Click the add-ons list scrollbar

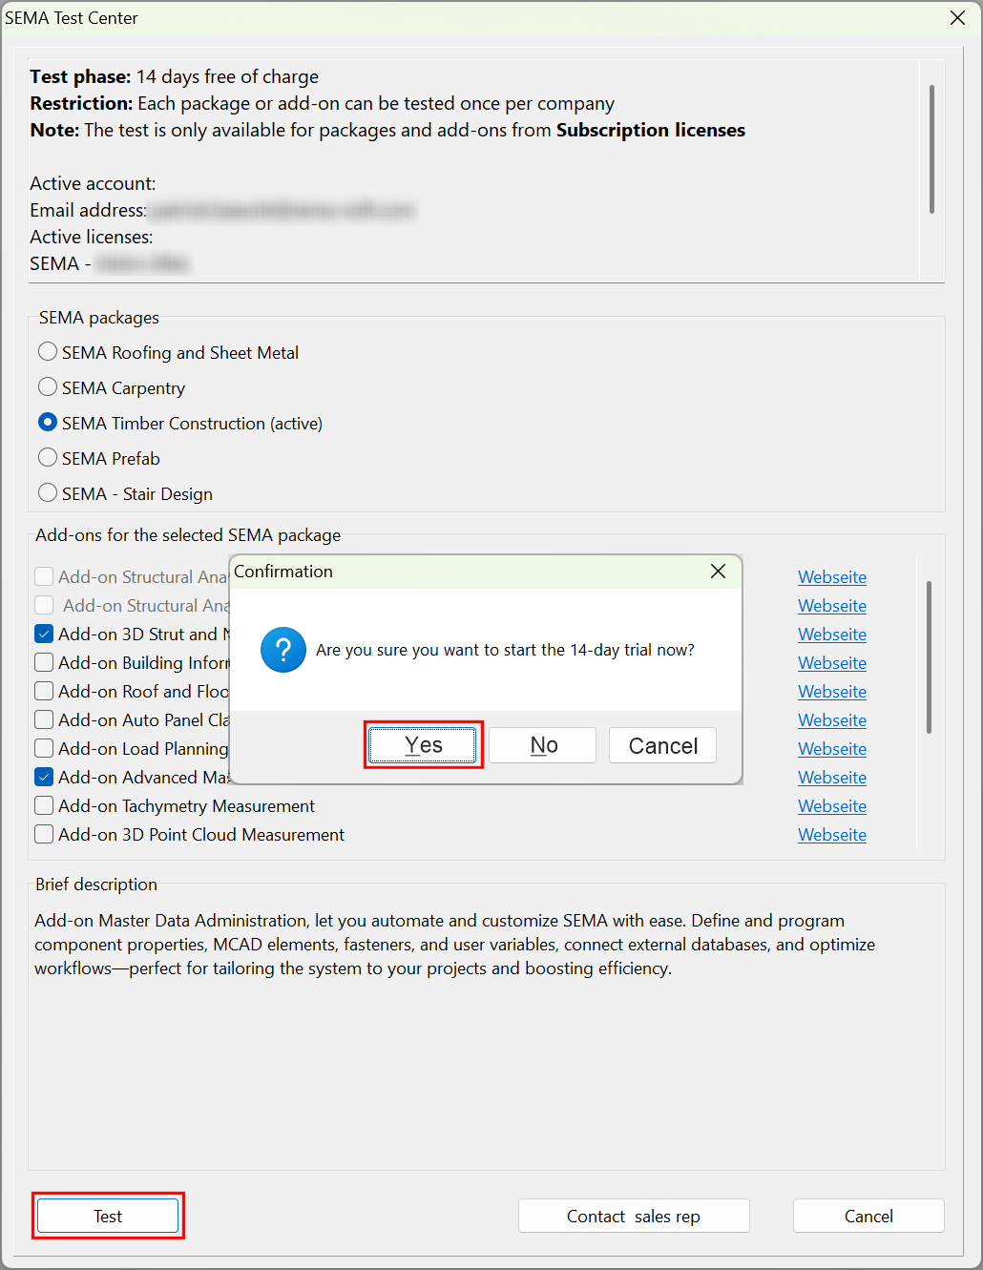929,658
